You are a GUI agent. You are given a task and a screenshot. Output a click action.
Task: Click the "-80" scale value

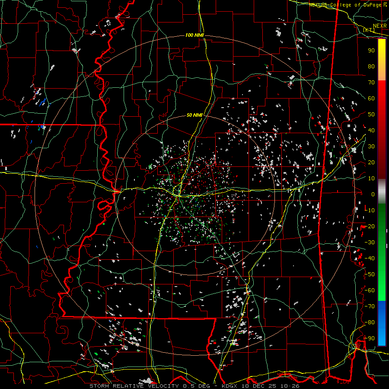[x=370, y=322]
